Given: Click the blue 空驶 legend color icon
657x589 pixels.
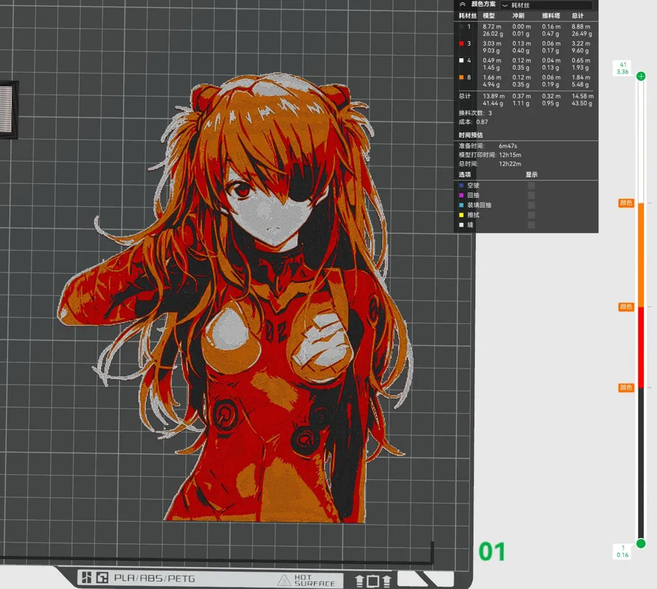Looking at the screenshot, I should coord(461,185).
